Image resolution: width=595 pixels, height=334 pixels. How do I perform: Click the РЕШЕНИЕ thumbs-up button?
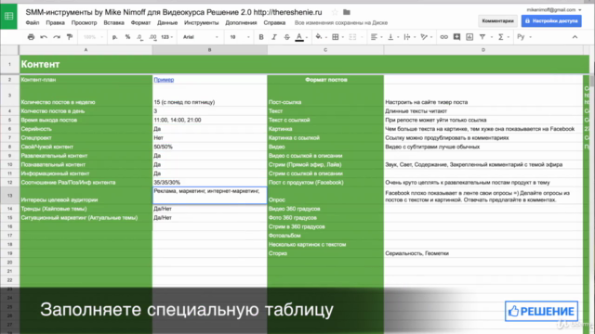tap(541, 312)
